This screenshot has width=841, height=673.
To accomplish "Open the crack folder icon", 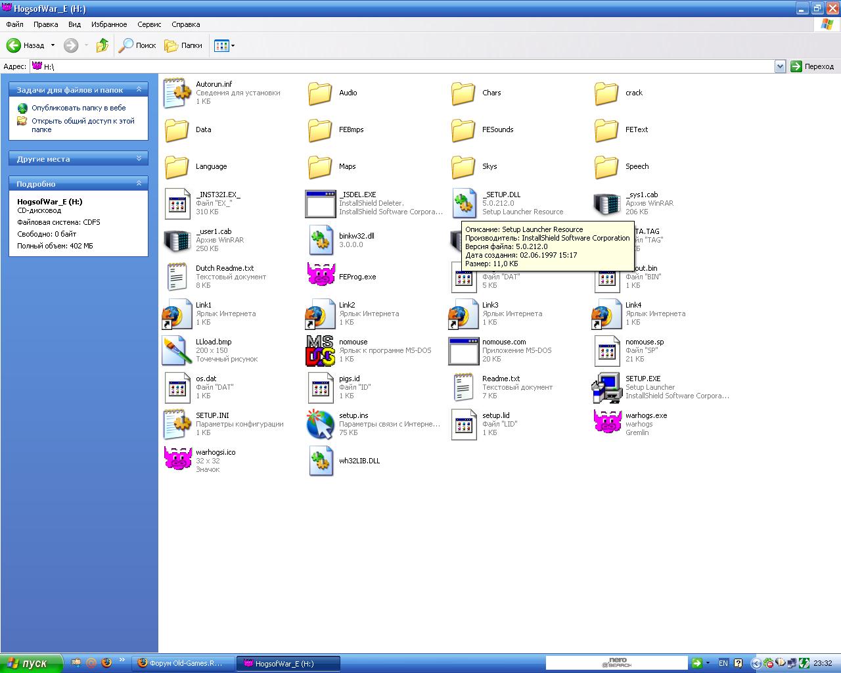I will coord(606,93).
